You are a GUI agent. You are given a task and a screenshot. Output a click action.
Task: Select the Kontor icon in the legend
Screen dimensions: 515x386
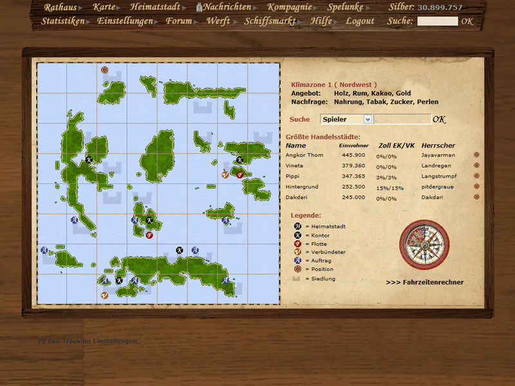coord(297,235)
